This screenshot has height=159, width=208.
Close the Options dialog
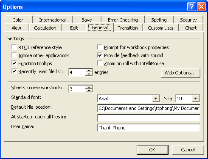click(x=201, y=6)
